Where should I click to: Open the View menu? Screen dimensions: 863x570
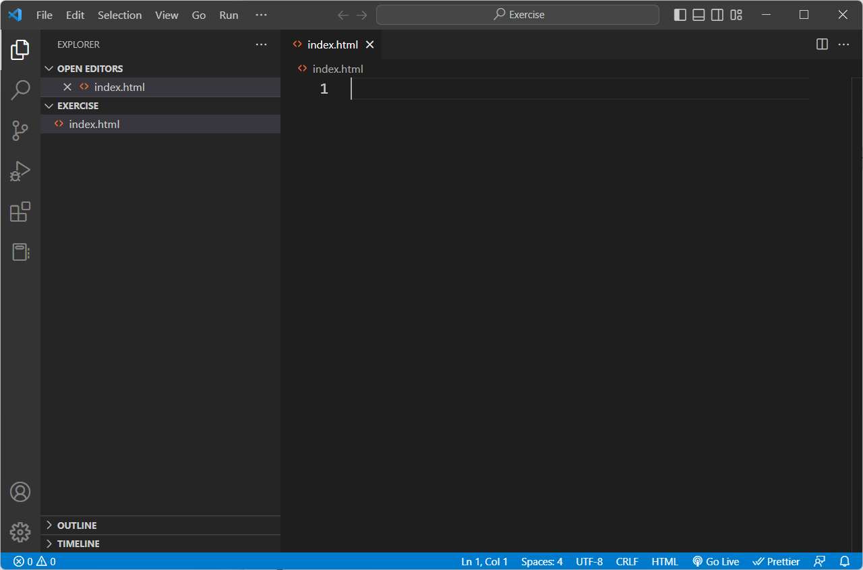pyautogui.click(x=167, y=14)
